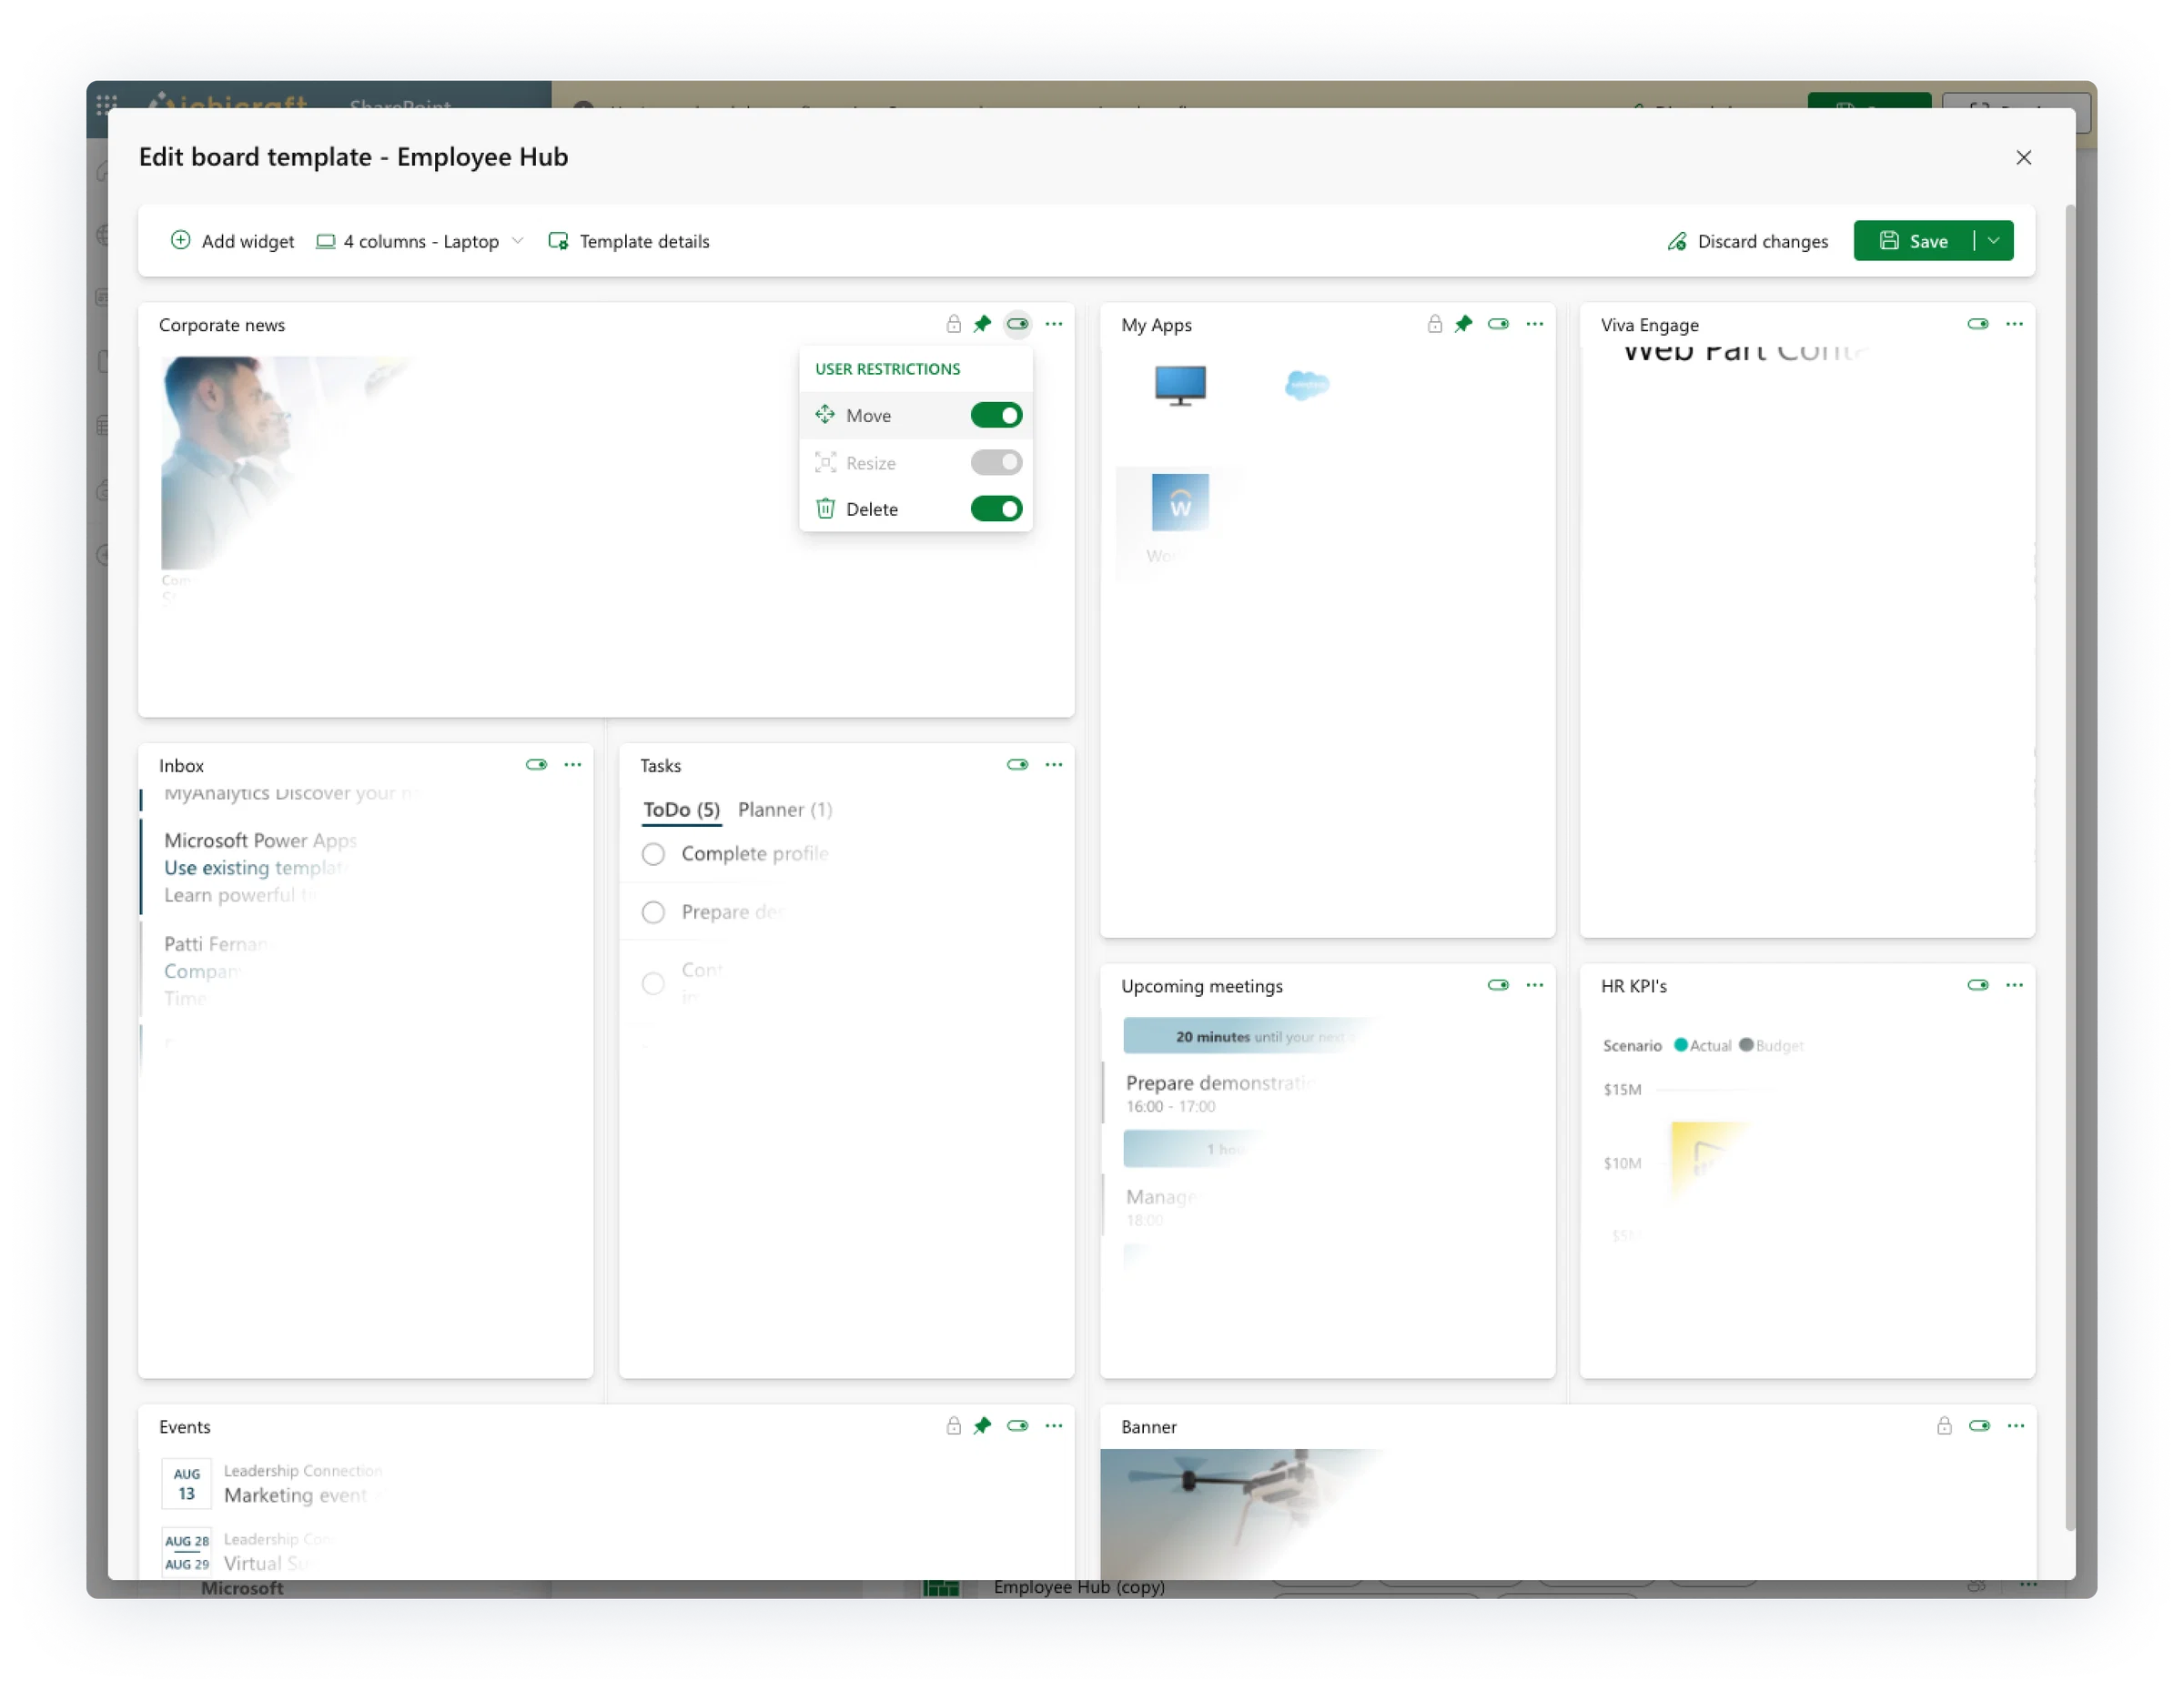Click the dialog's vertical scrollbar

point(2070,867)
